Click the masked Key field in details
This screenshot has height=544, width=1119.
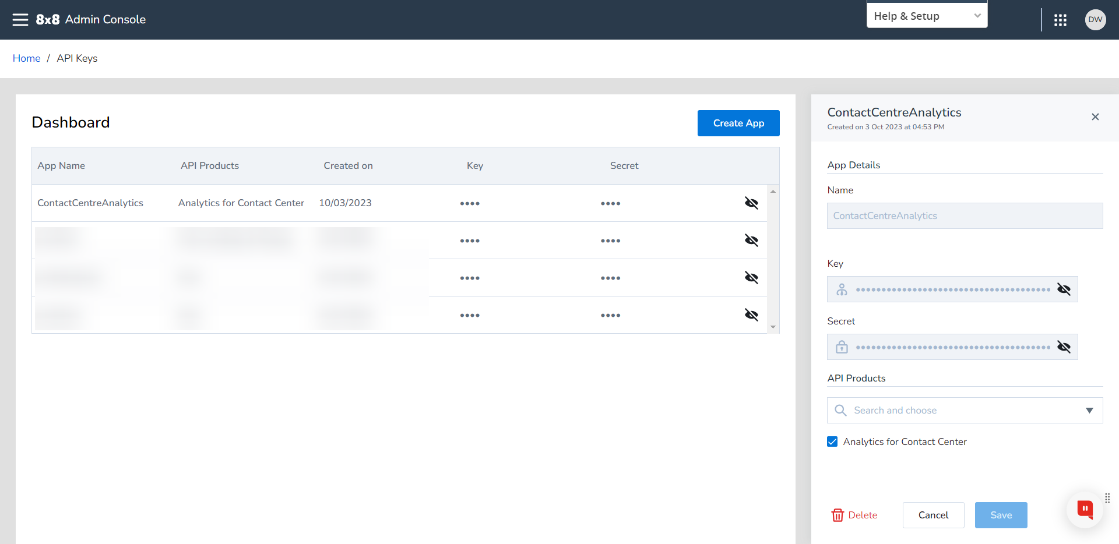(952, 289)
